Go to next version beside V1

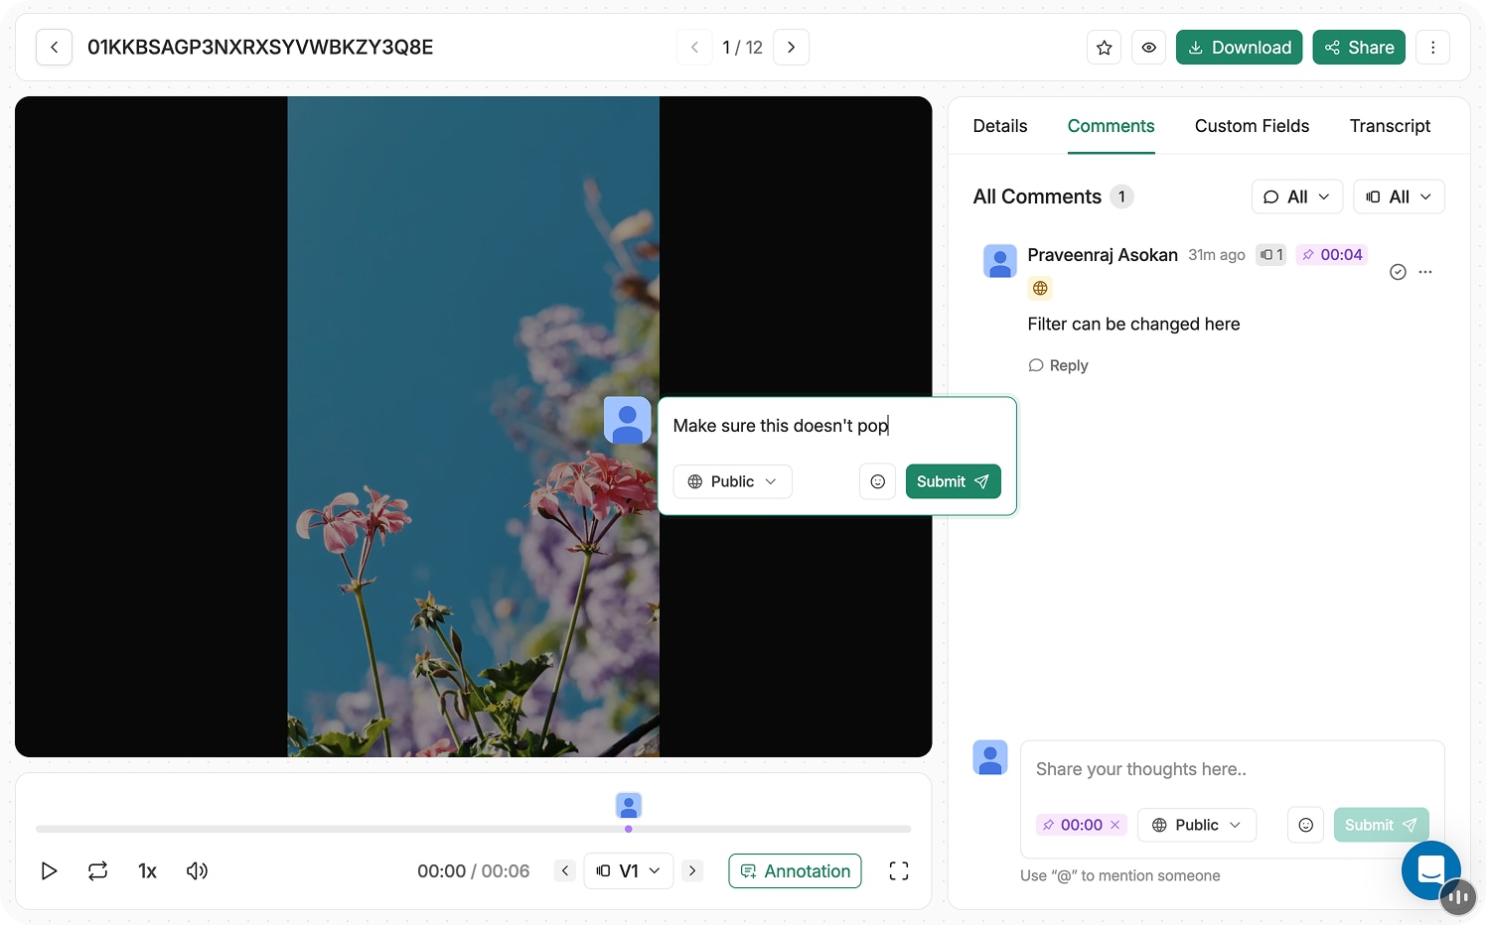(692, 870)
